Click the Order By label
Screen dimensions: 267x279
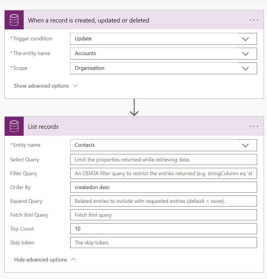[x=20, y=187]
